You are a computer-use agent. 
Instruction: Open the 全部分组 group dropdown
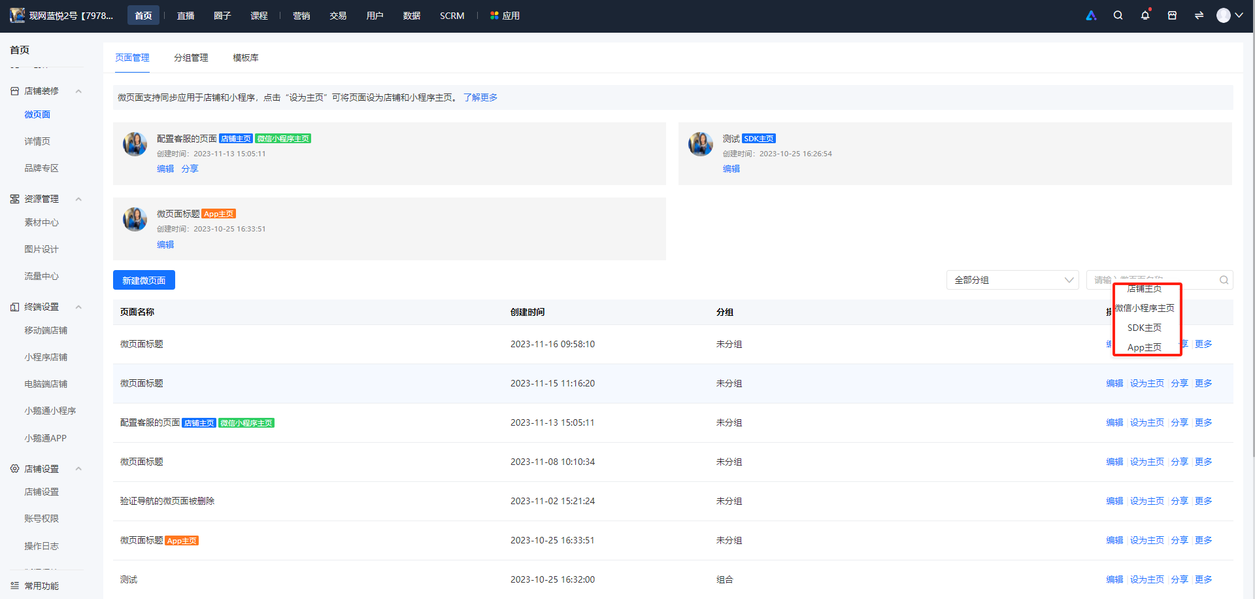1012,280
